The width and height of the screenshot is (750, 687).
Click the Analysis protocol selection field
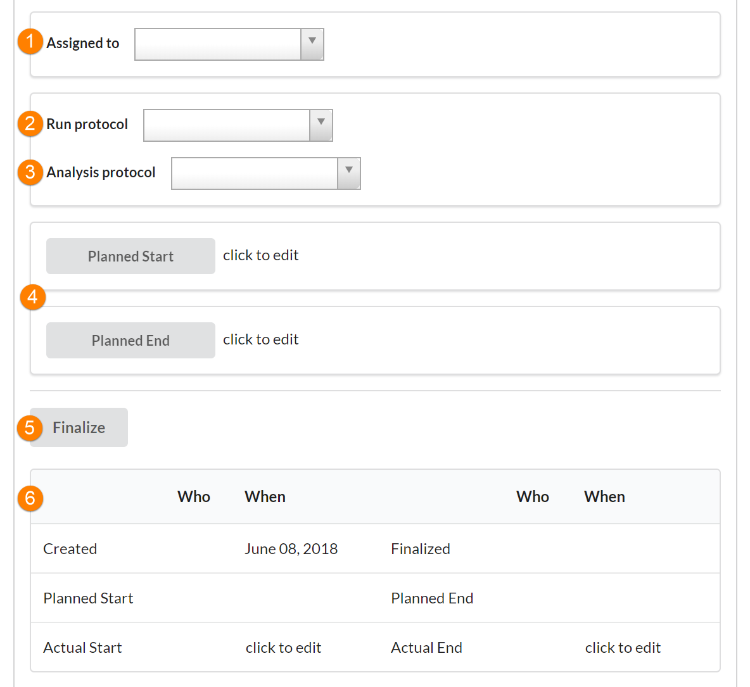[254, 173]
